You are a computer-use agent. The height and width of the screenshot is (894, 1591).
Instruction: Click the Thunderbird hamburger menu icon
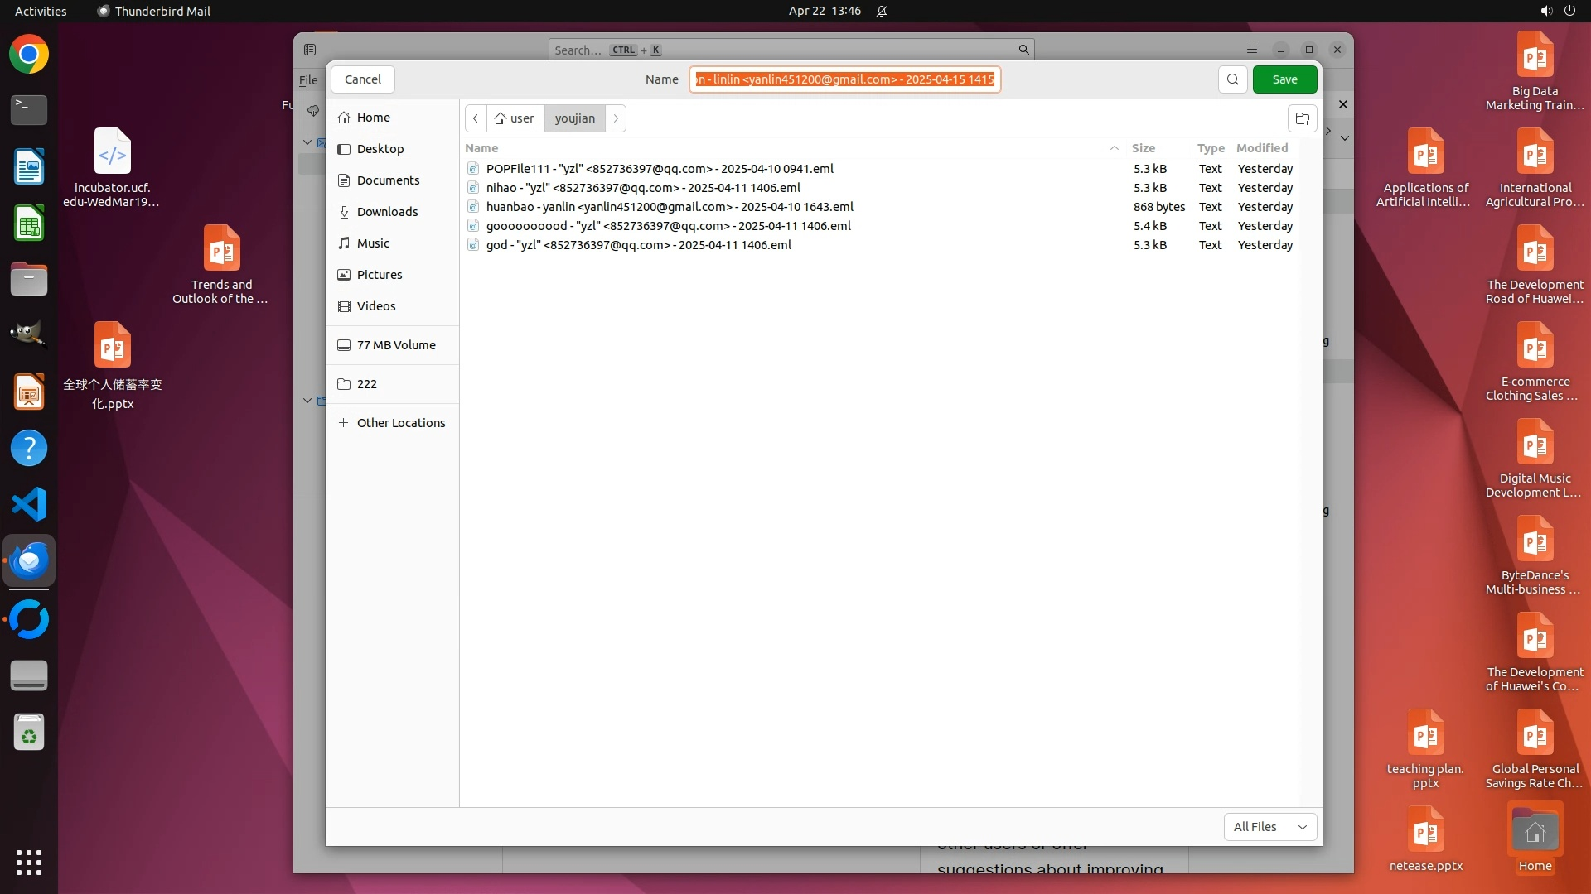click(x=1252, y=50)
